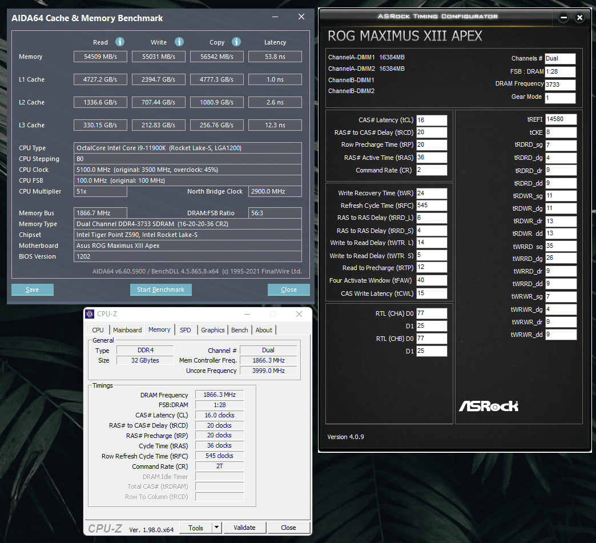
Task: Click the Uncore Frequency value in CPU-Z
Action: pos(268,371)
